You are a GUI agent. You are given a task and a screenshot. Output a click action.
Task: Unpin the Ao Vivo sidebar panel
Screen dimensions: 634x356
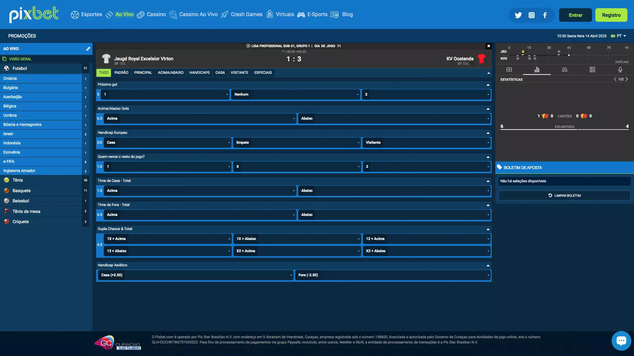point(88,49)
